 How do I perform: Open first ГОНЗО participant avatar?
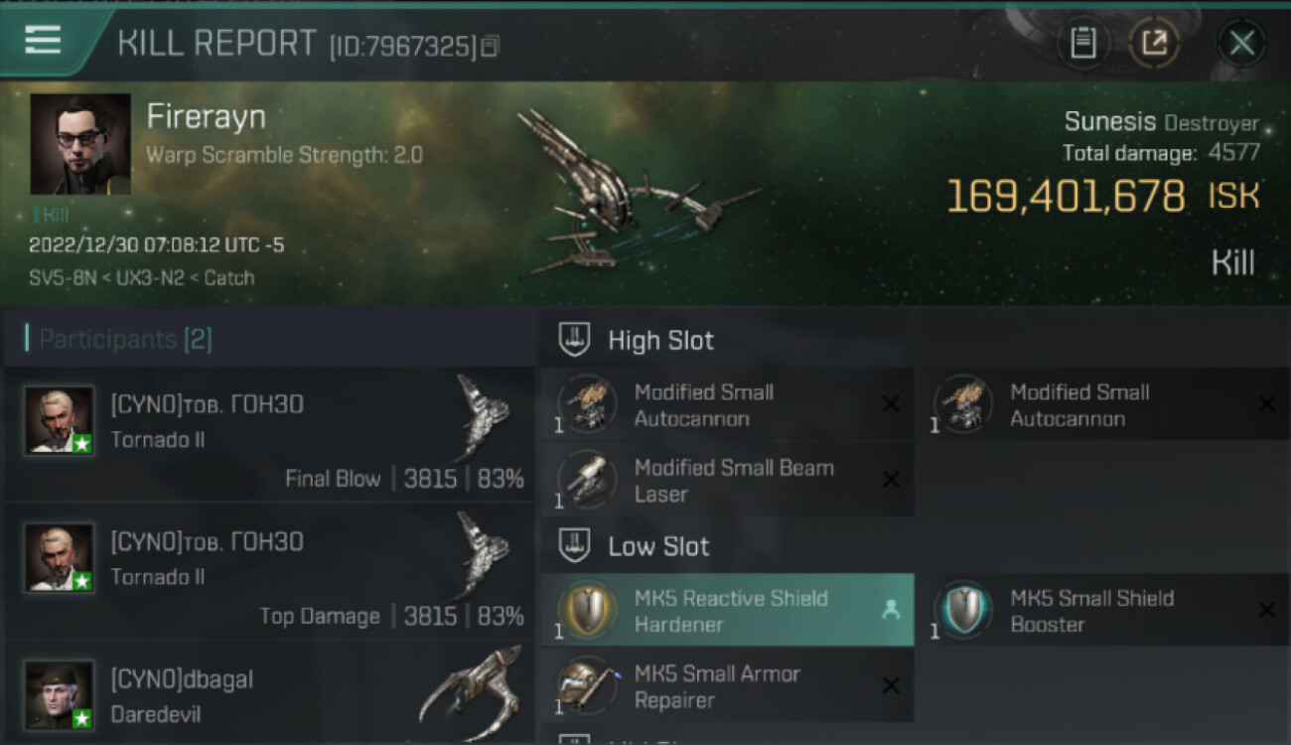pos(60,421)
